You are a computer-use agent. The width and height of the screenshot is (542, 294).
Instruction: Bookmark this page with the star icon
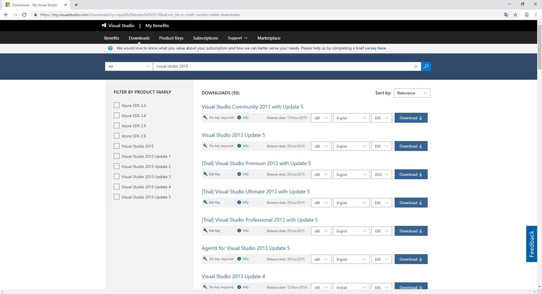pyautogui.click(x=516, y=14)
